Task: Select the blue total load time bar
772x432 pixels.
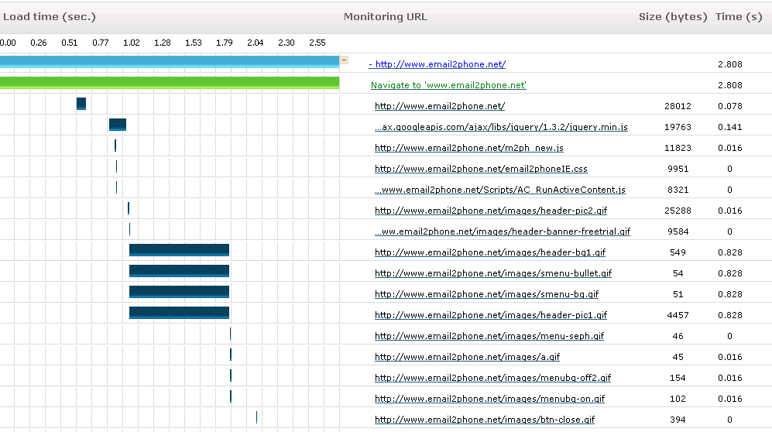Action: coord(170,61)
